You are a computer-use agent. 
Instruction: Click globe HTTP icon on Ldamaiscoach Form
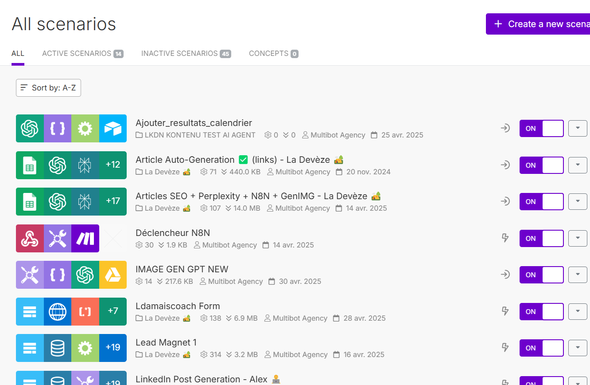click(x=57, y=312)
